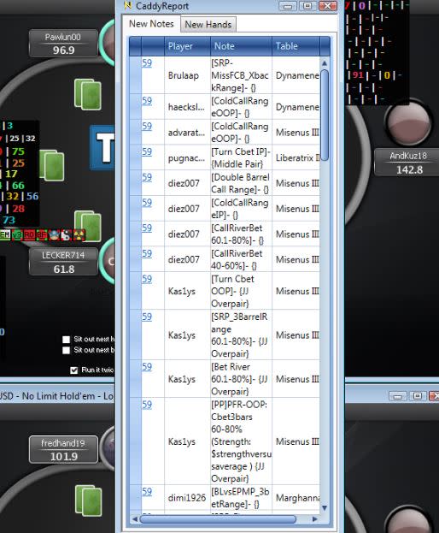Check the second 'Sit out next b' box
439x533 pixels.
(66, 350)
